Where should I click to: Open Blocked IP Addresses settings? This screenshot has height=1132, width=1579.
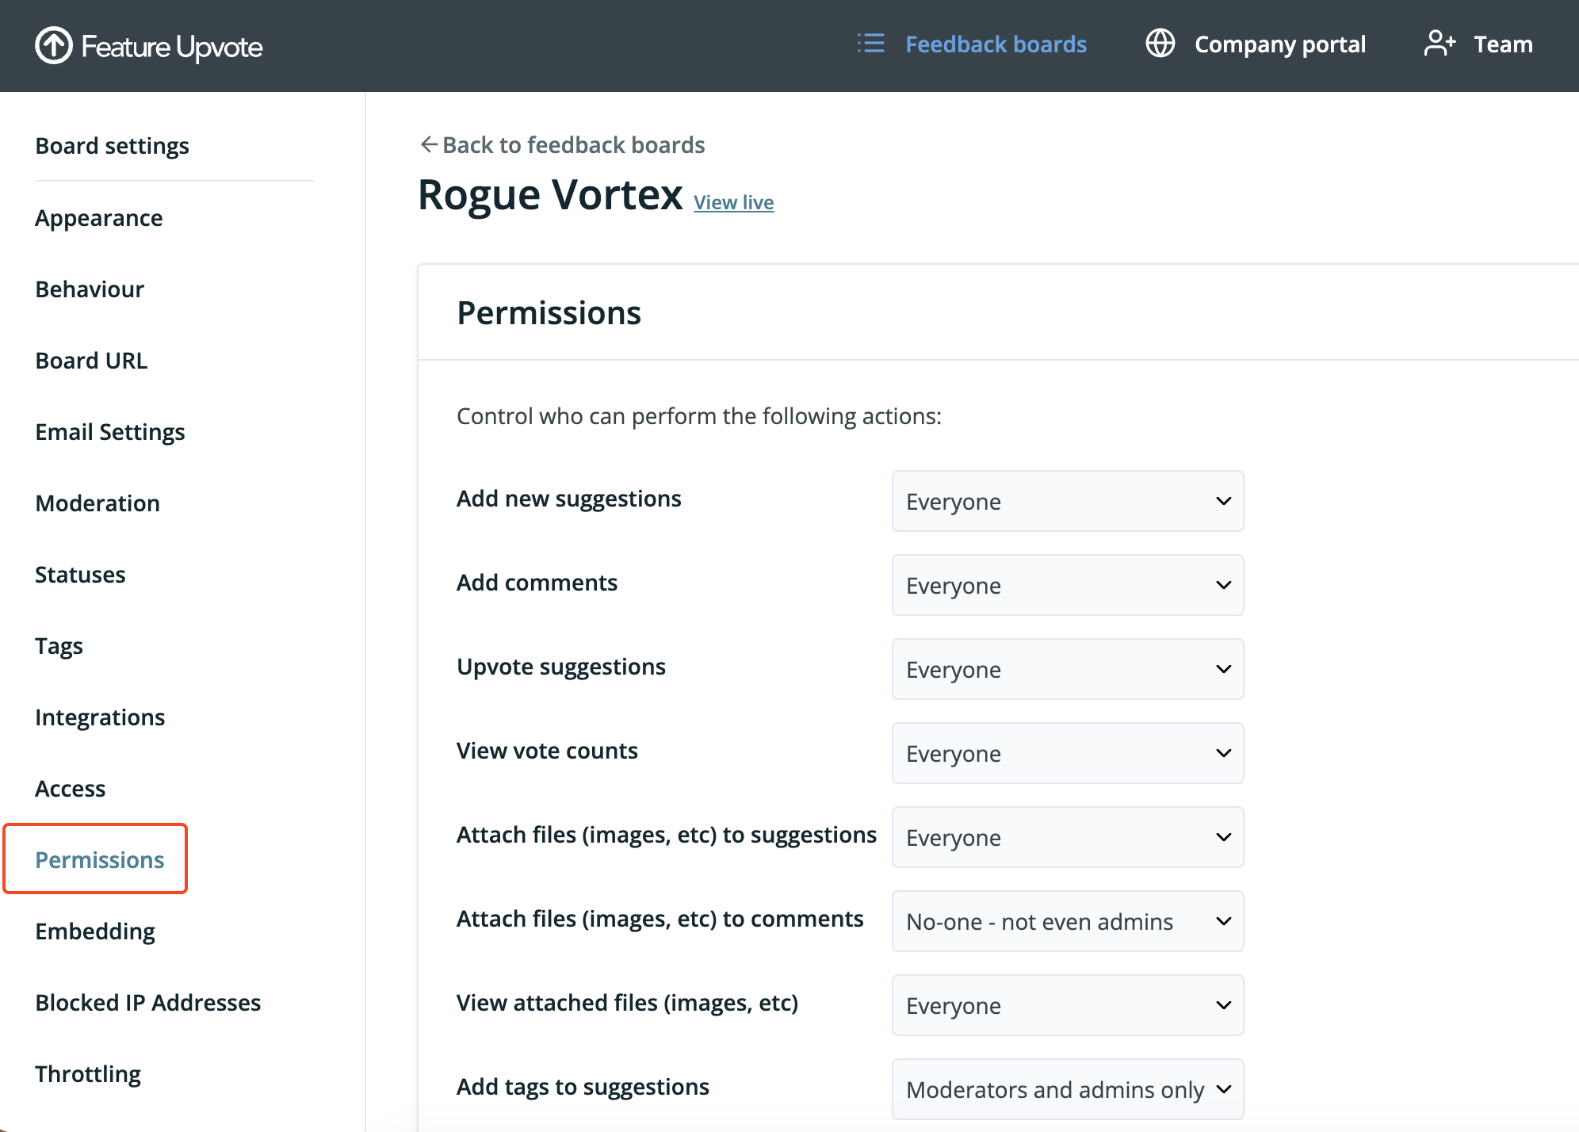tap(148, 1003)
